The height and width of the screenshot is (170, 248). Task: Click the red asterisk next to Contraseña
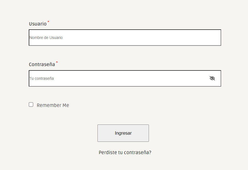pos(57,62)
